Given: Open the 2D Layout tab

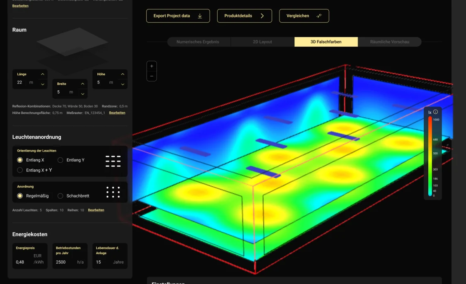Looking at the screenshot, I should 262,42.
